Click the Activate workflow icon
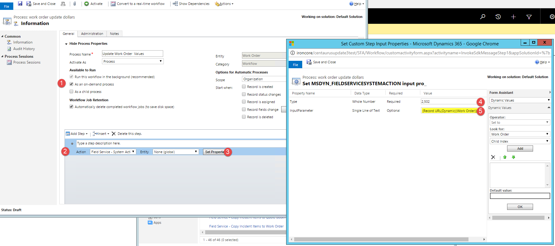The width and height of the screenshot is (555, 246). pos(87,4)
